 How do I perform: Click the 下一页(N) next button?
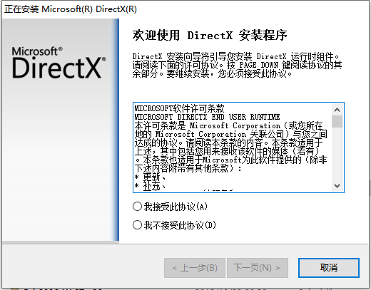pyautogui.click(x=258, y=268)
